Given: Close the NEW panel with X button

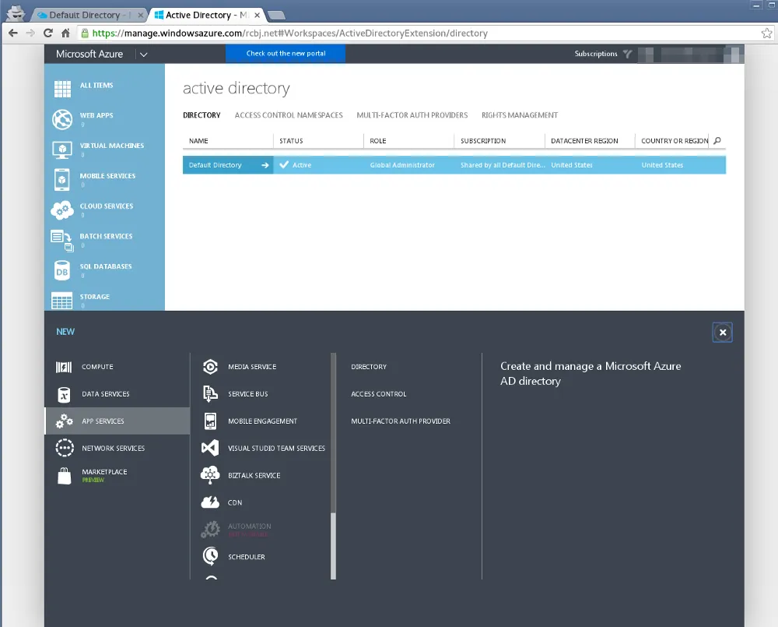Looking at the screenshot, I should coord(723,333).
